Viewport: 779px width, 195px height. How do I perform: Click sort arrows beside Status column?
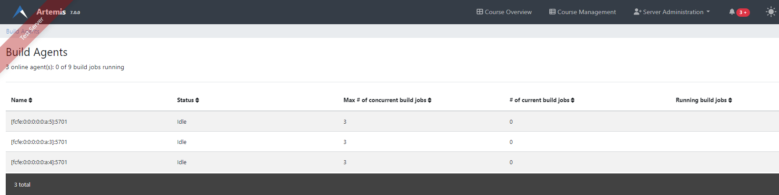(x=197, y=100)
